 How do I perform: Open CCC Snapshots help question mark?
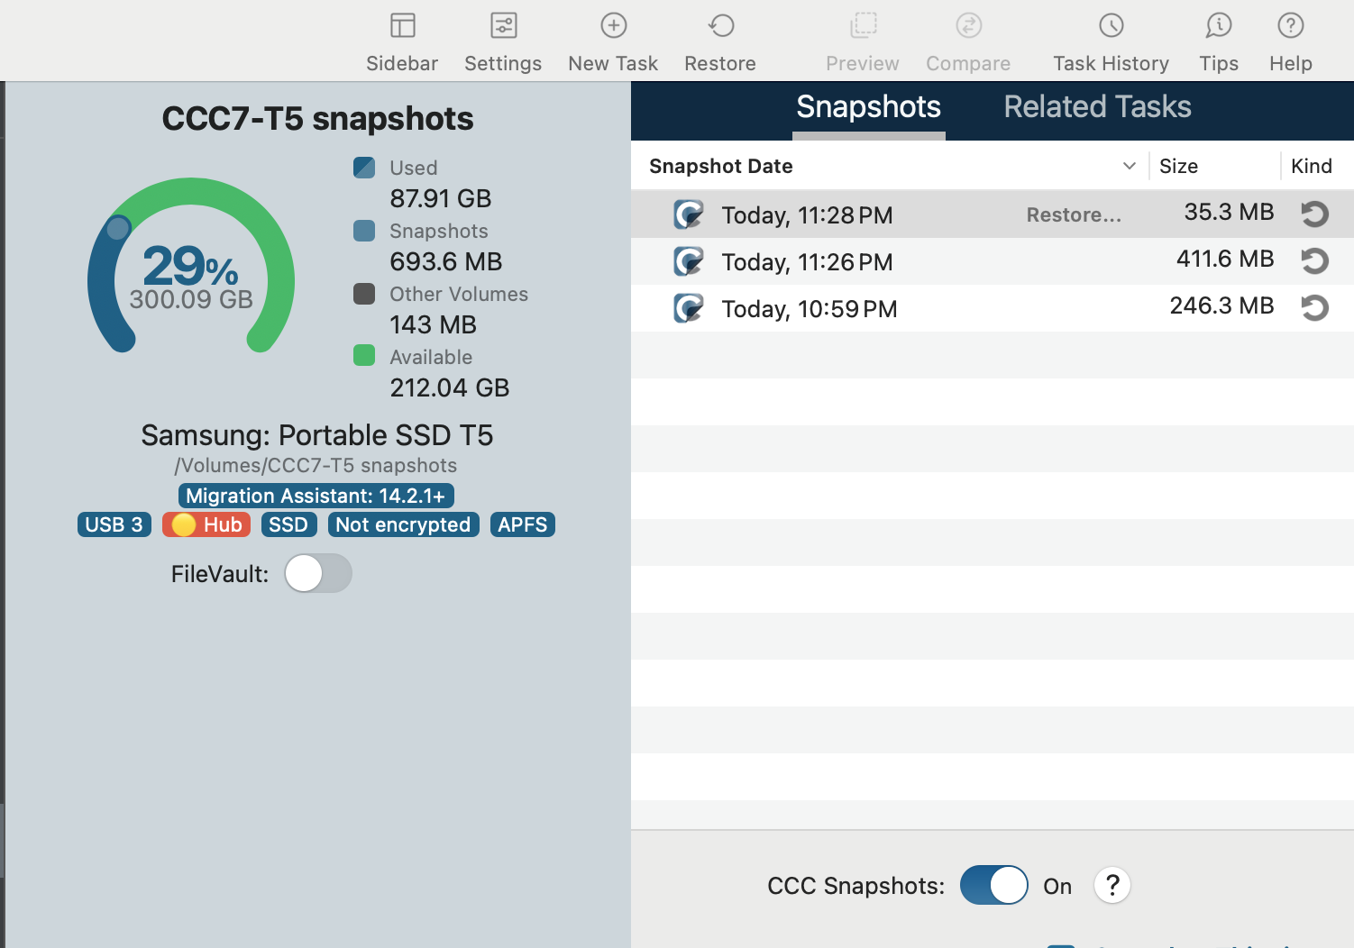[x=1112, y=885]
